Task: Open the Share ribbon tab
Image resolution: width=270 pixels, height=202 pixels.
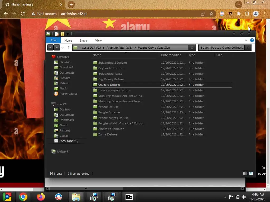Action: point(84,41)
